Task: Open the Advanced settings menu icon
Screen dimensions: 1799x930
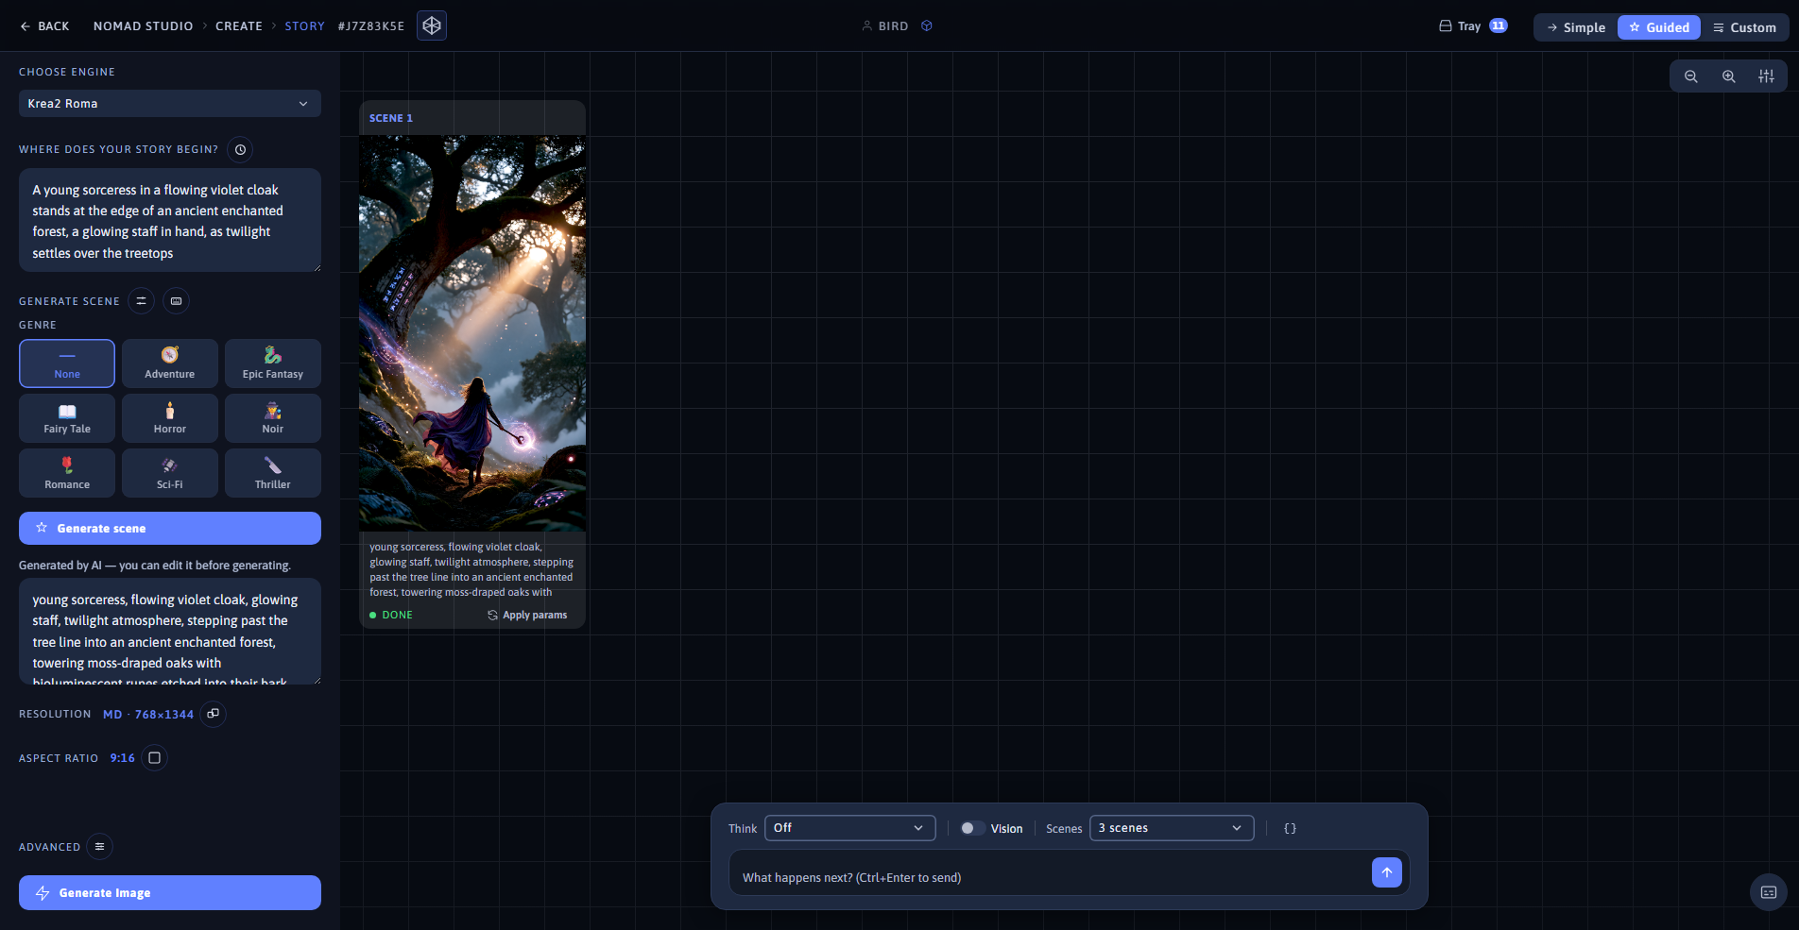Action: (x=100, y=847)
